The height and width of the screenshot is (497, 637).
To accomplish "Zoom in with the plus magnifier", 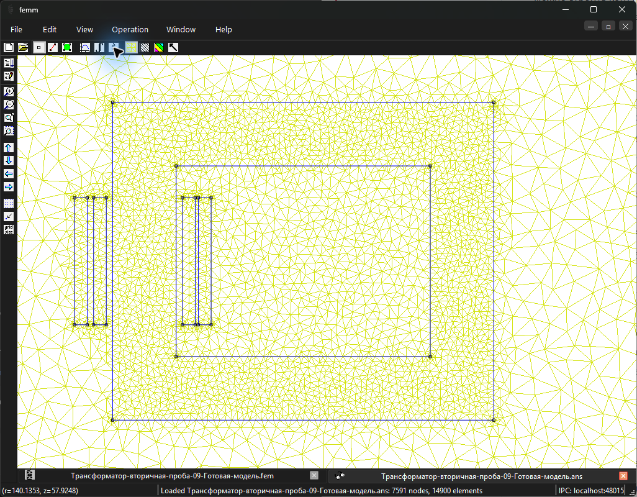I will [x=9, y=91].
